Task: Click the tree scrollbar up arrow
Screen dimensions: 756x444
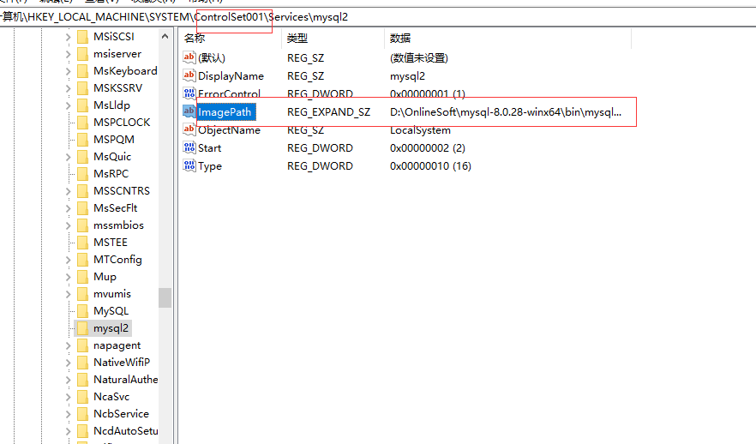Action: point(165,36)
